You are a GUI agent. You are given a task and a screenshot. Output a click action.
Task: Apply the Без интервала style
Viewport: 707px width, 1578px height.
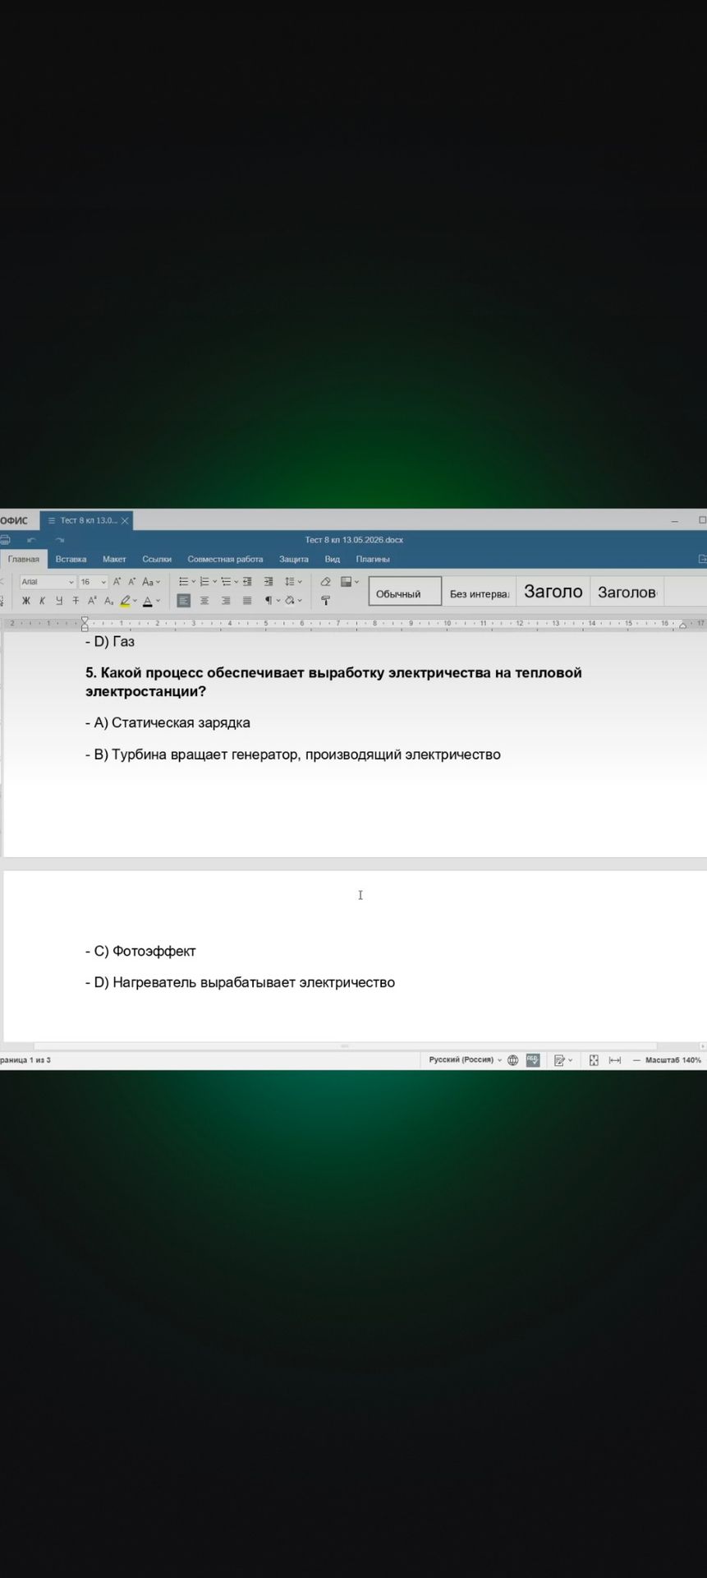(x=480, y=592)
